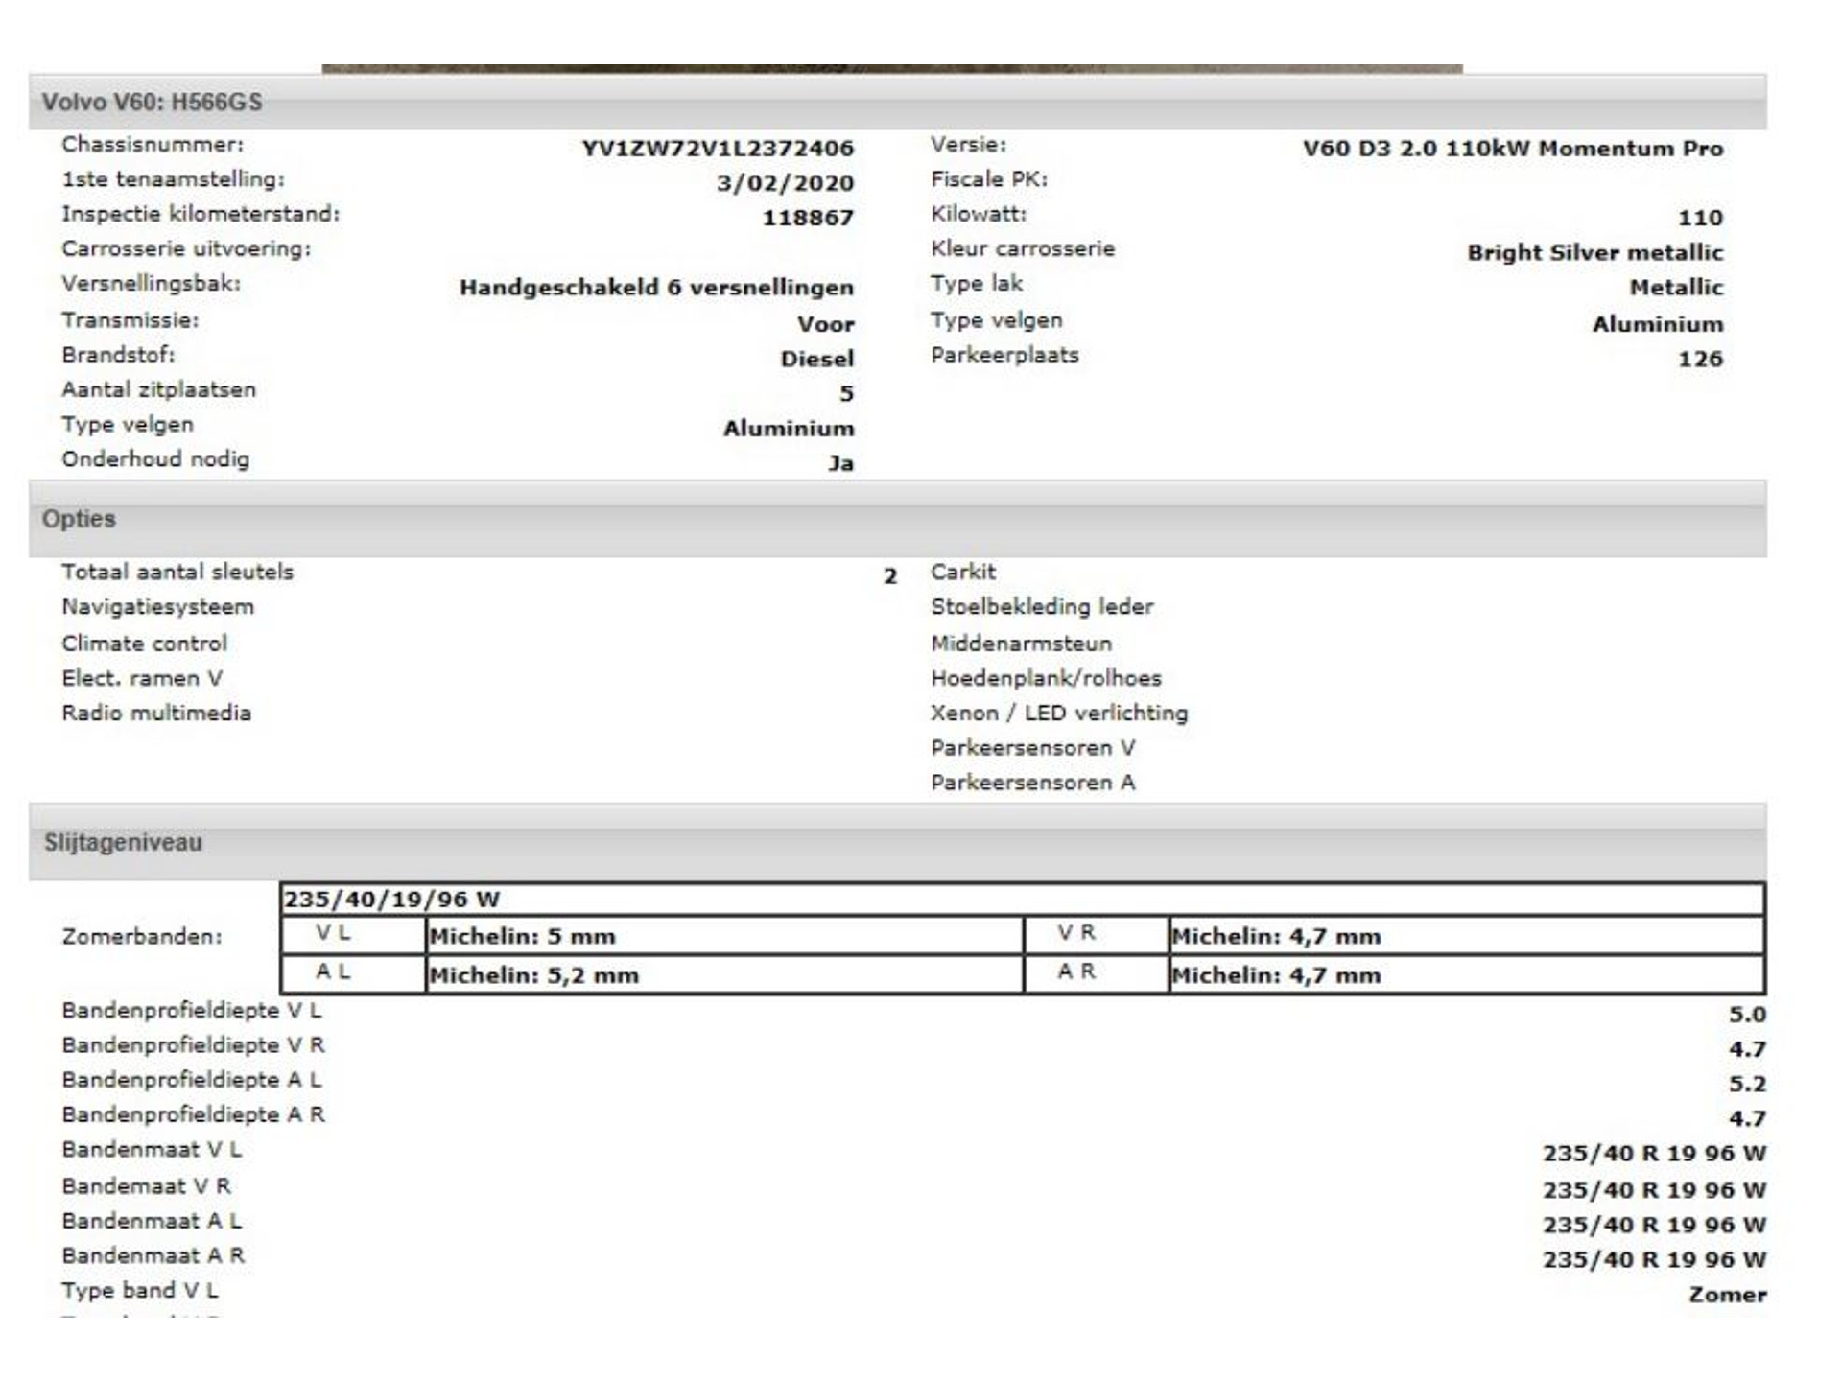Screen dimensions: 1842x1381
Task: Click the Michelin: 5 mm cell
Action: (x=725, y=936)
